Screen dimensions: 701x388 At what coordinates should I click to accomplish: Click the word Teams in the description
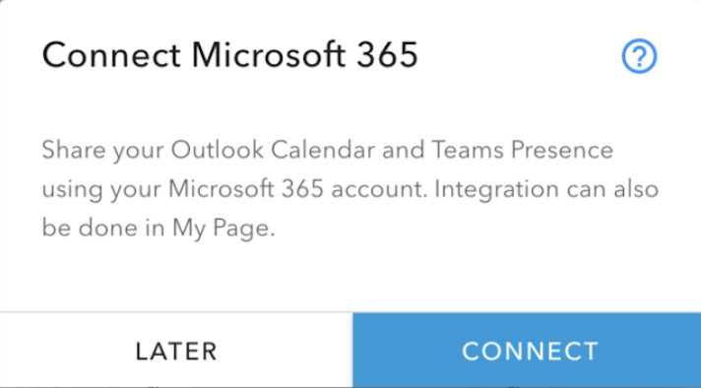pyautogui.click(x=468, y=150)
